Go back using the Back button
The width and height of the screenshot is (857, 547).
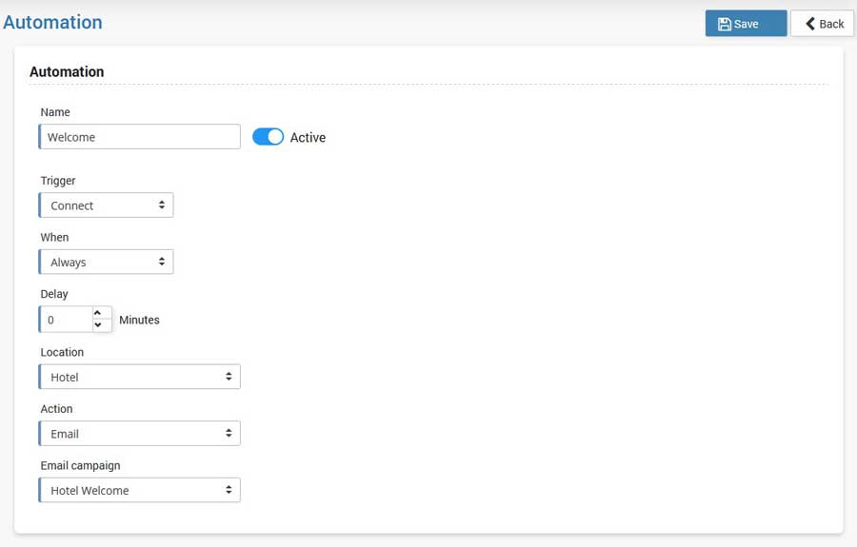[x=823, y=24]
